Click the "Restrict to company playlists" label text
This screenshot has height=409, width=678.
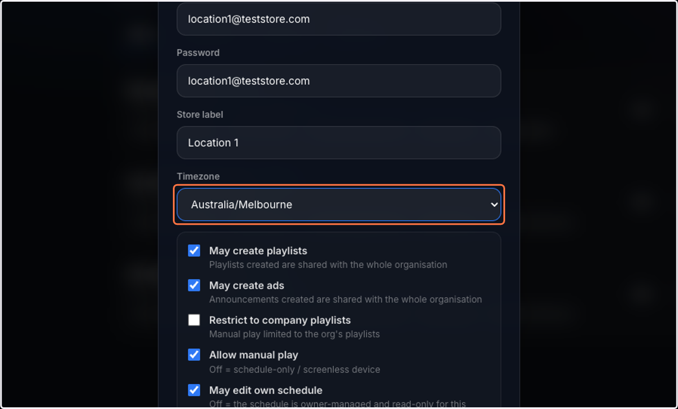280,320
